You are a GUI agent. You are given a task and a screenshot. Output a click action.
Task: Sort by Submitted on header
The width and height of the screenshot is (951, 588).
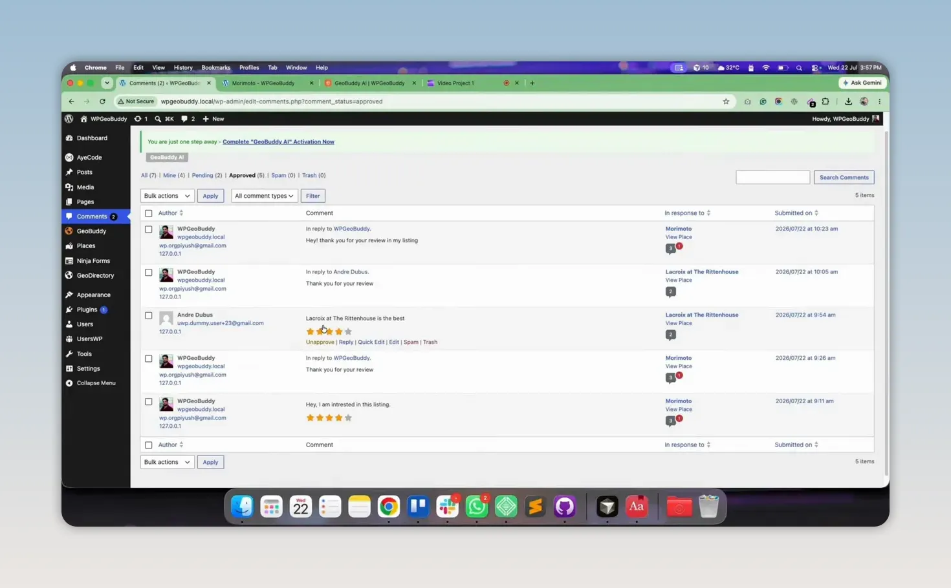[796, 213]
